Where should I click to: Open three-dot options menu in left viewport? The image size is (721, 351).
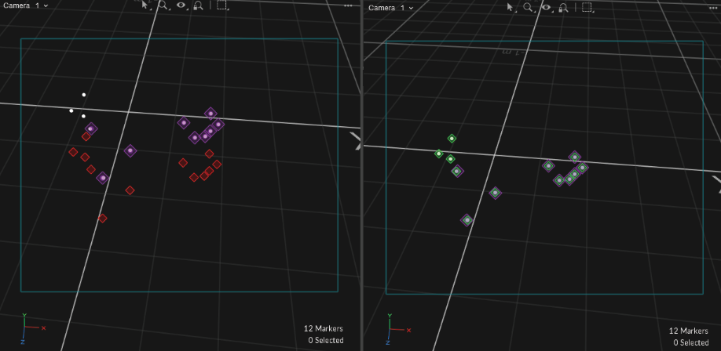(348, 5)
